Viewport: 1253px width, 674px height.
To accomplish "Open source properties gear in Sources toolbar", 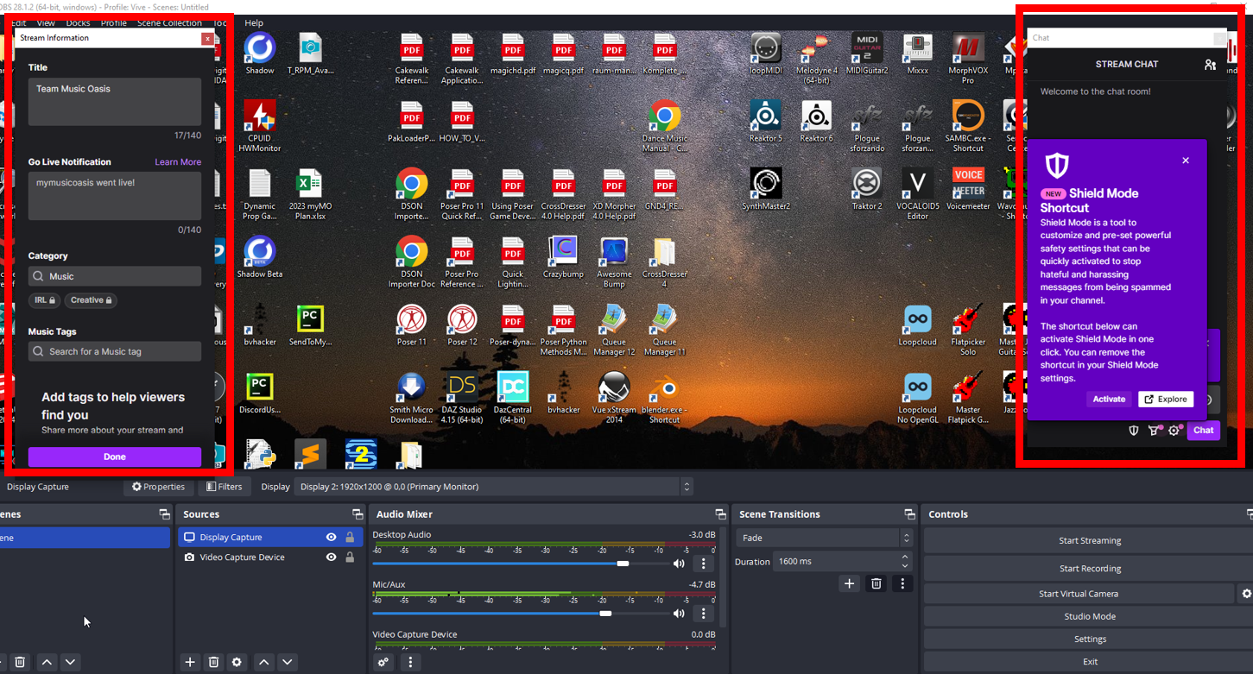I will click(237, 662).
